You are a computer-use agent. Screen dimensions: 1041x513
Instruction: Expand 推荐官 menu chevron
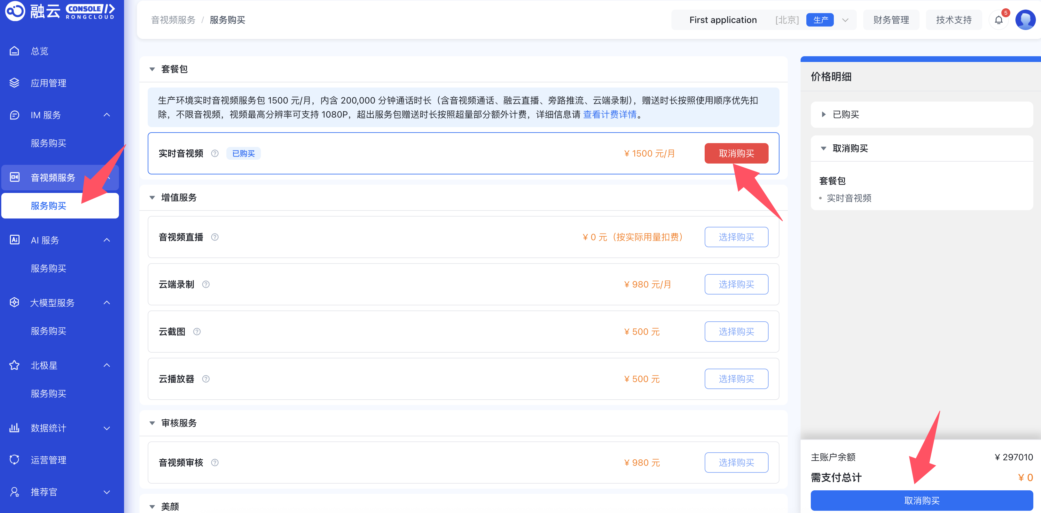tap(107, 492)
